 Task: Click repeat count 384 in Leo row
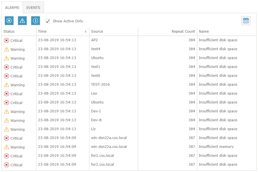[x=192, y=93]
